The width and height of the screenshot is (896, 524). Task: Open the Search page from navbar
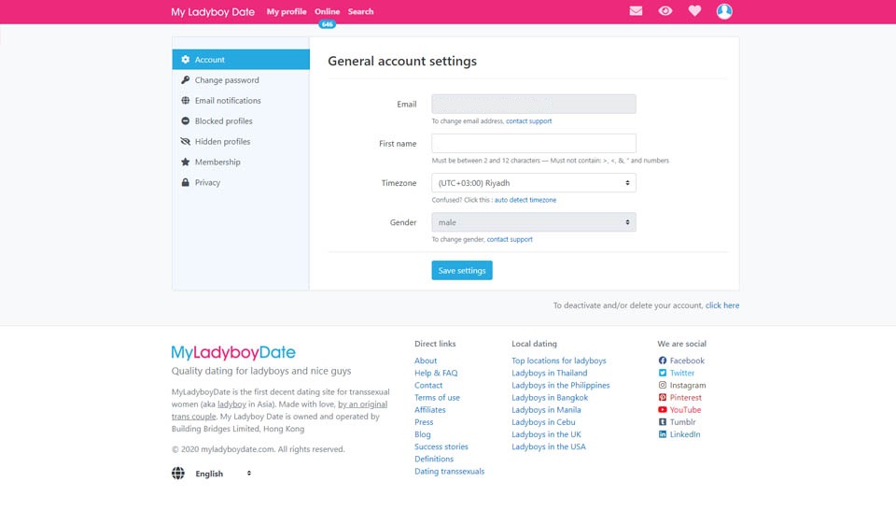[x=360, y=12]
